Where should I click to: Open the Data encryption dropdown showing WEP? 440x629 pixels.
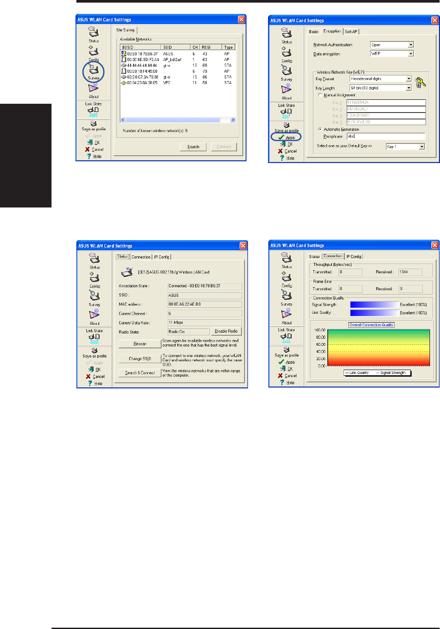pos(411,54)
